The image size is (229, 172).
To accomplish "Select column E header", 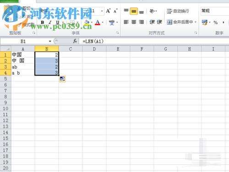I will [x=118, y=49].
